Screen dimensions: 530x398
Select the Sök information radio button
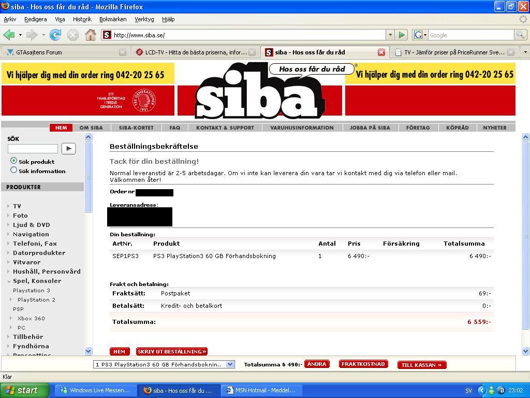[x=13, y=170]
